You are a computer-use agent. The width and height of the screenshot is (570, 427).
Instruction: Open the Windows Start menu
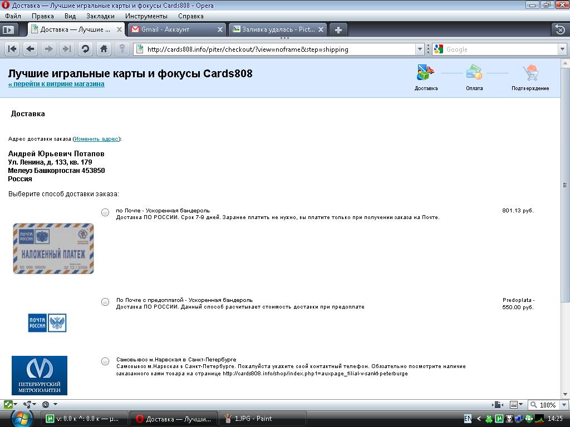22,418
